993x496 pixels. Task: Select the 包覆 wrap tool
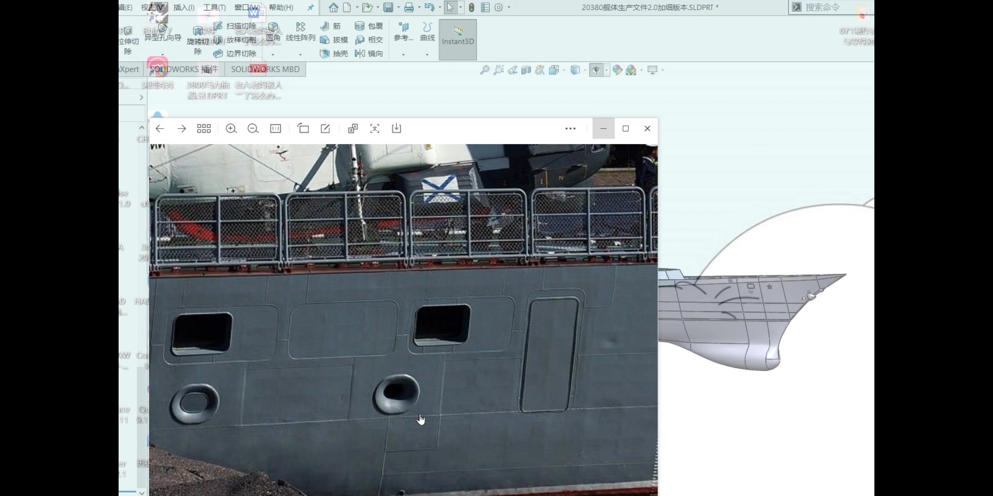[x=369, y=26]
